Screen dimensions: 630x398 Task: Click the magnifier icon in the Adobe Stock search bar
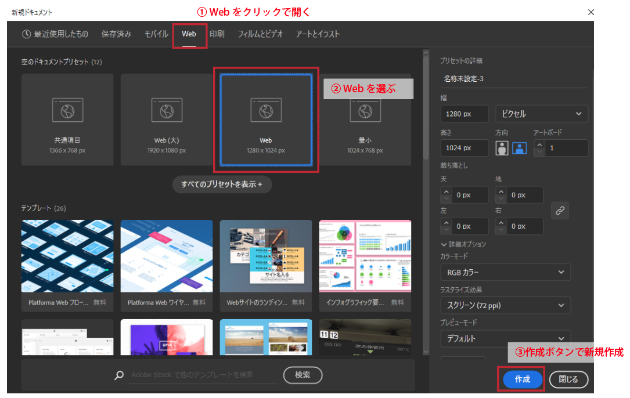click(x=118, y=375)
